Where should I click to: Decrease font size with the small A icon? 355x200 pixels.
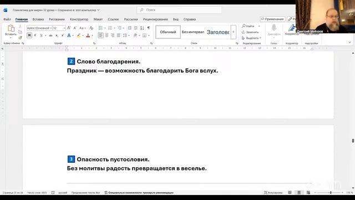pos(75,28)
